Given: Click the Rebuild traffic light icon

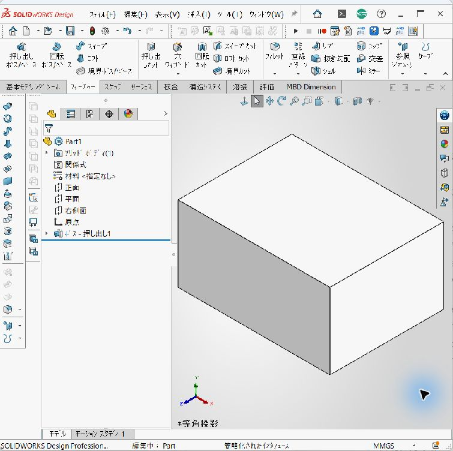Looking at the screenshot, I should [92, 31].
